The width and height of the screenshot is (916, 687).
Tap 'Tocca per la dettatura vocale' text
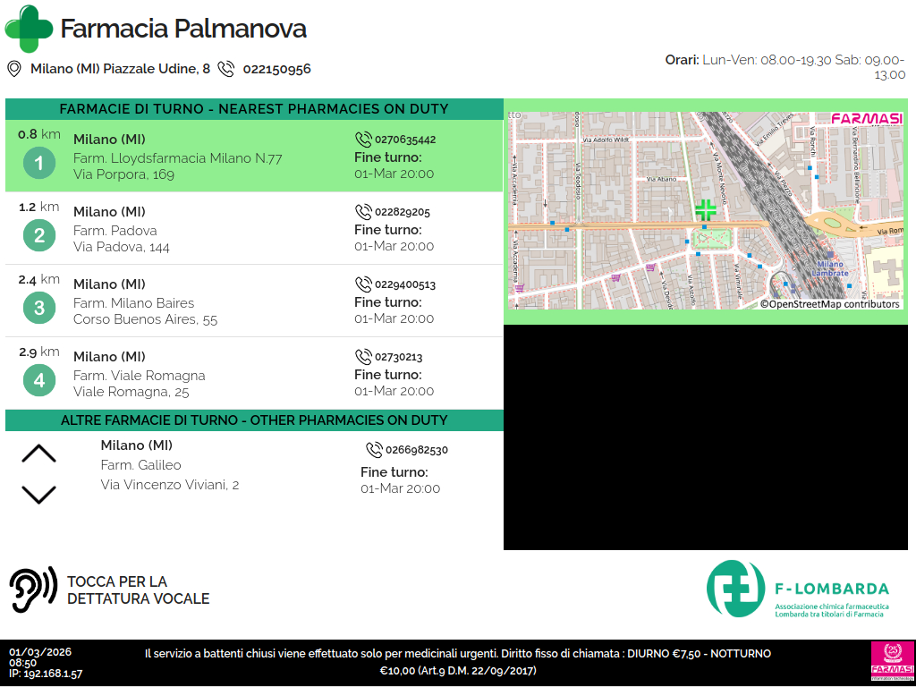coord(138,590)
